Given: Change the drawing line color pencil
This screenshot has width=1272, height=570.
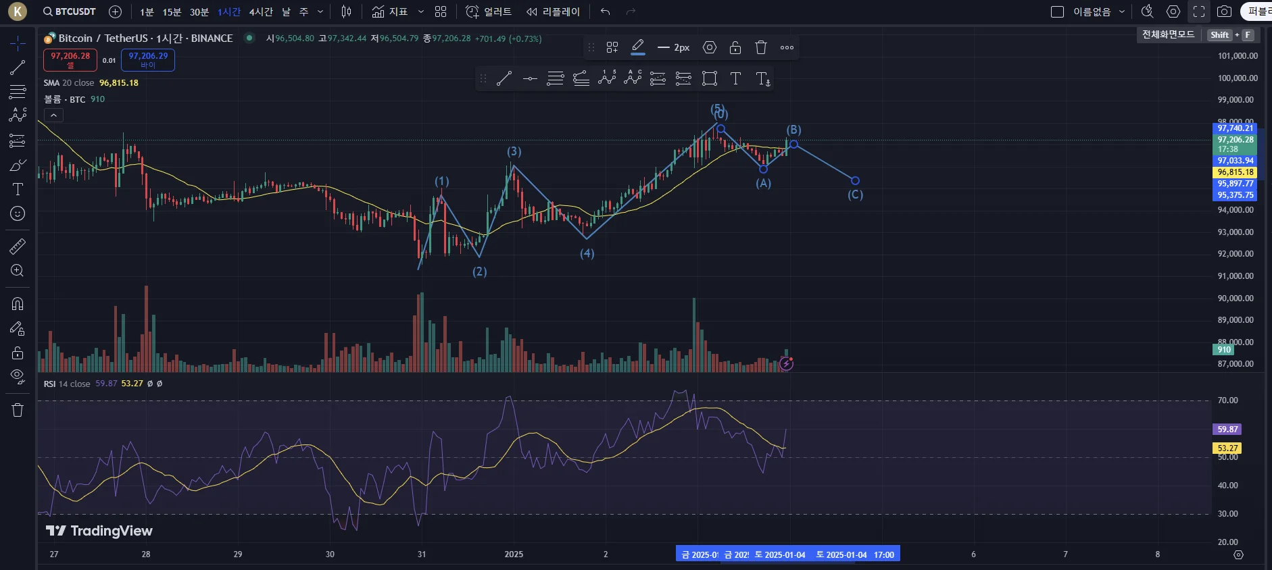Looking at the screenshot, I should [x=637, y=47].
